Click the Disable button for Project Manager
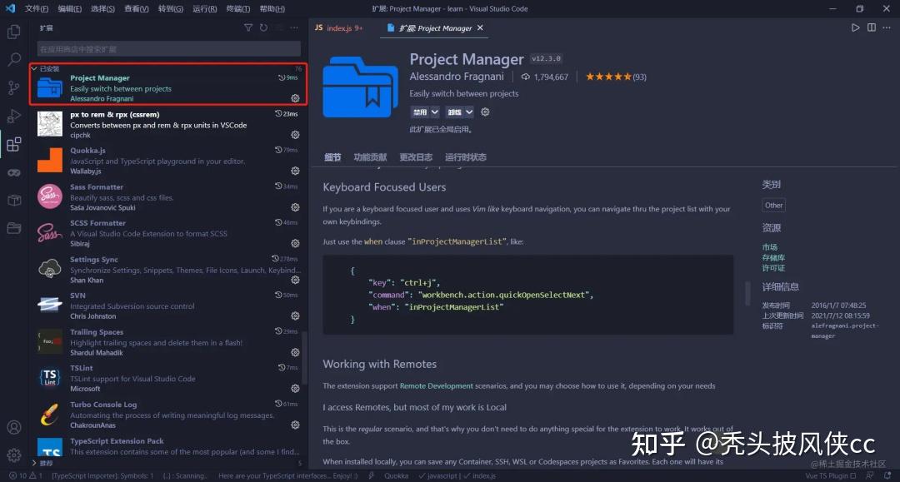 click(420, 112)
